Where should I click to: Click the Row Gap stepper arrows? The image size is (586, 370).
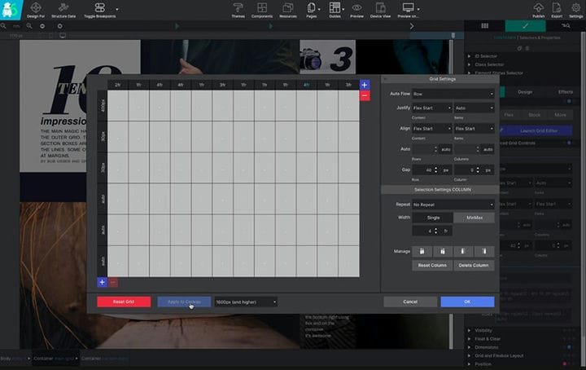point(435,170)
